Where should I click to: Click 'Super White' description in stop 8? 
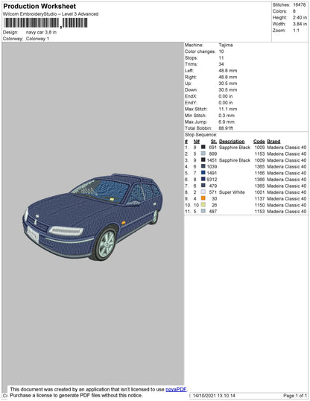click(x=232, y=192)
